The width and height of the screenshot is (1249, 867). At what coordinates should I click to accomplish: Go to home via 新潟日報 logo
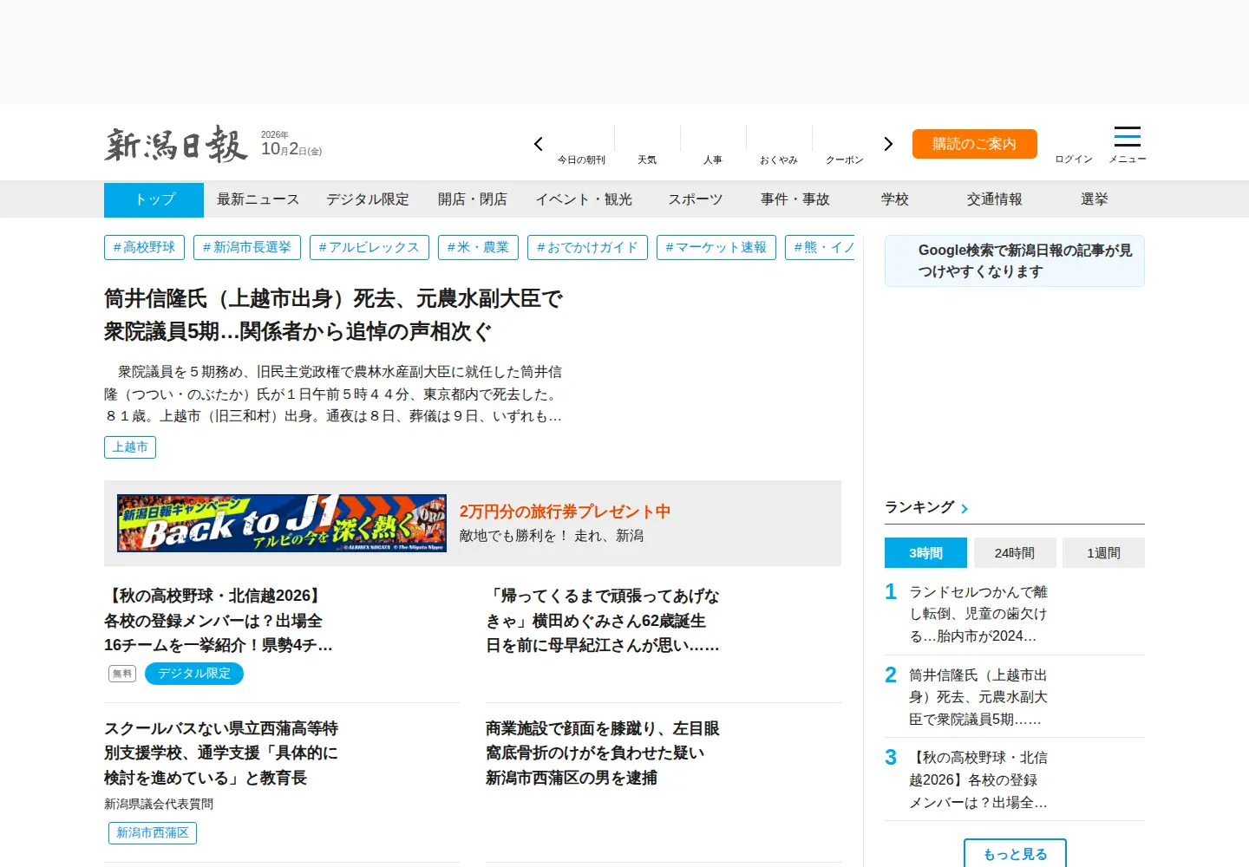coord(176,144)
